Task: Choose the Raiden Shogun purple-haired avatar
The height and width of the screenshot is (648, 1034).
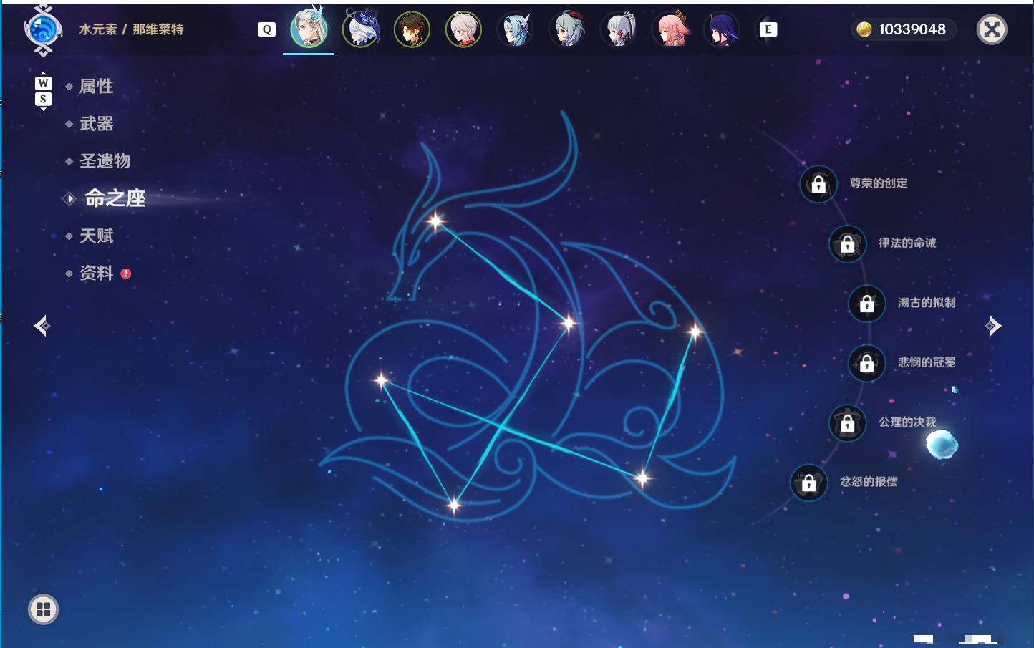Action: 722,29
